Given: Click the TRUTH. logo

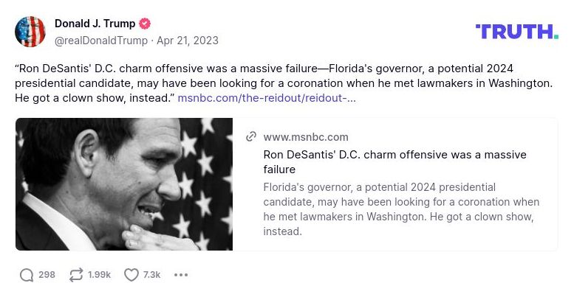Looking at the screenshot, I should [516, 32].
